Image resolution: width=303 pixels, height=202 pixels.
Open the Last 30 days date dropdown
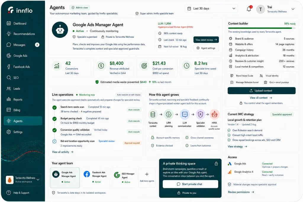point(211,9)
